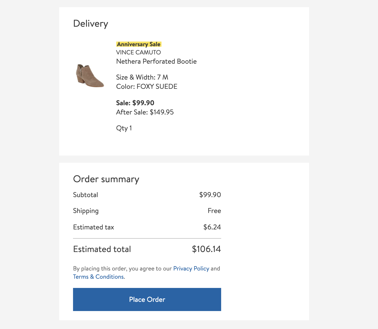Click the Shipping Free value

click(x=214, y=211)
